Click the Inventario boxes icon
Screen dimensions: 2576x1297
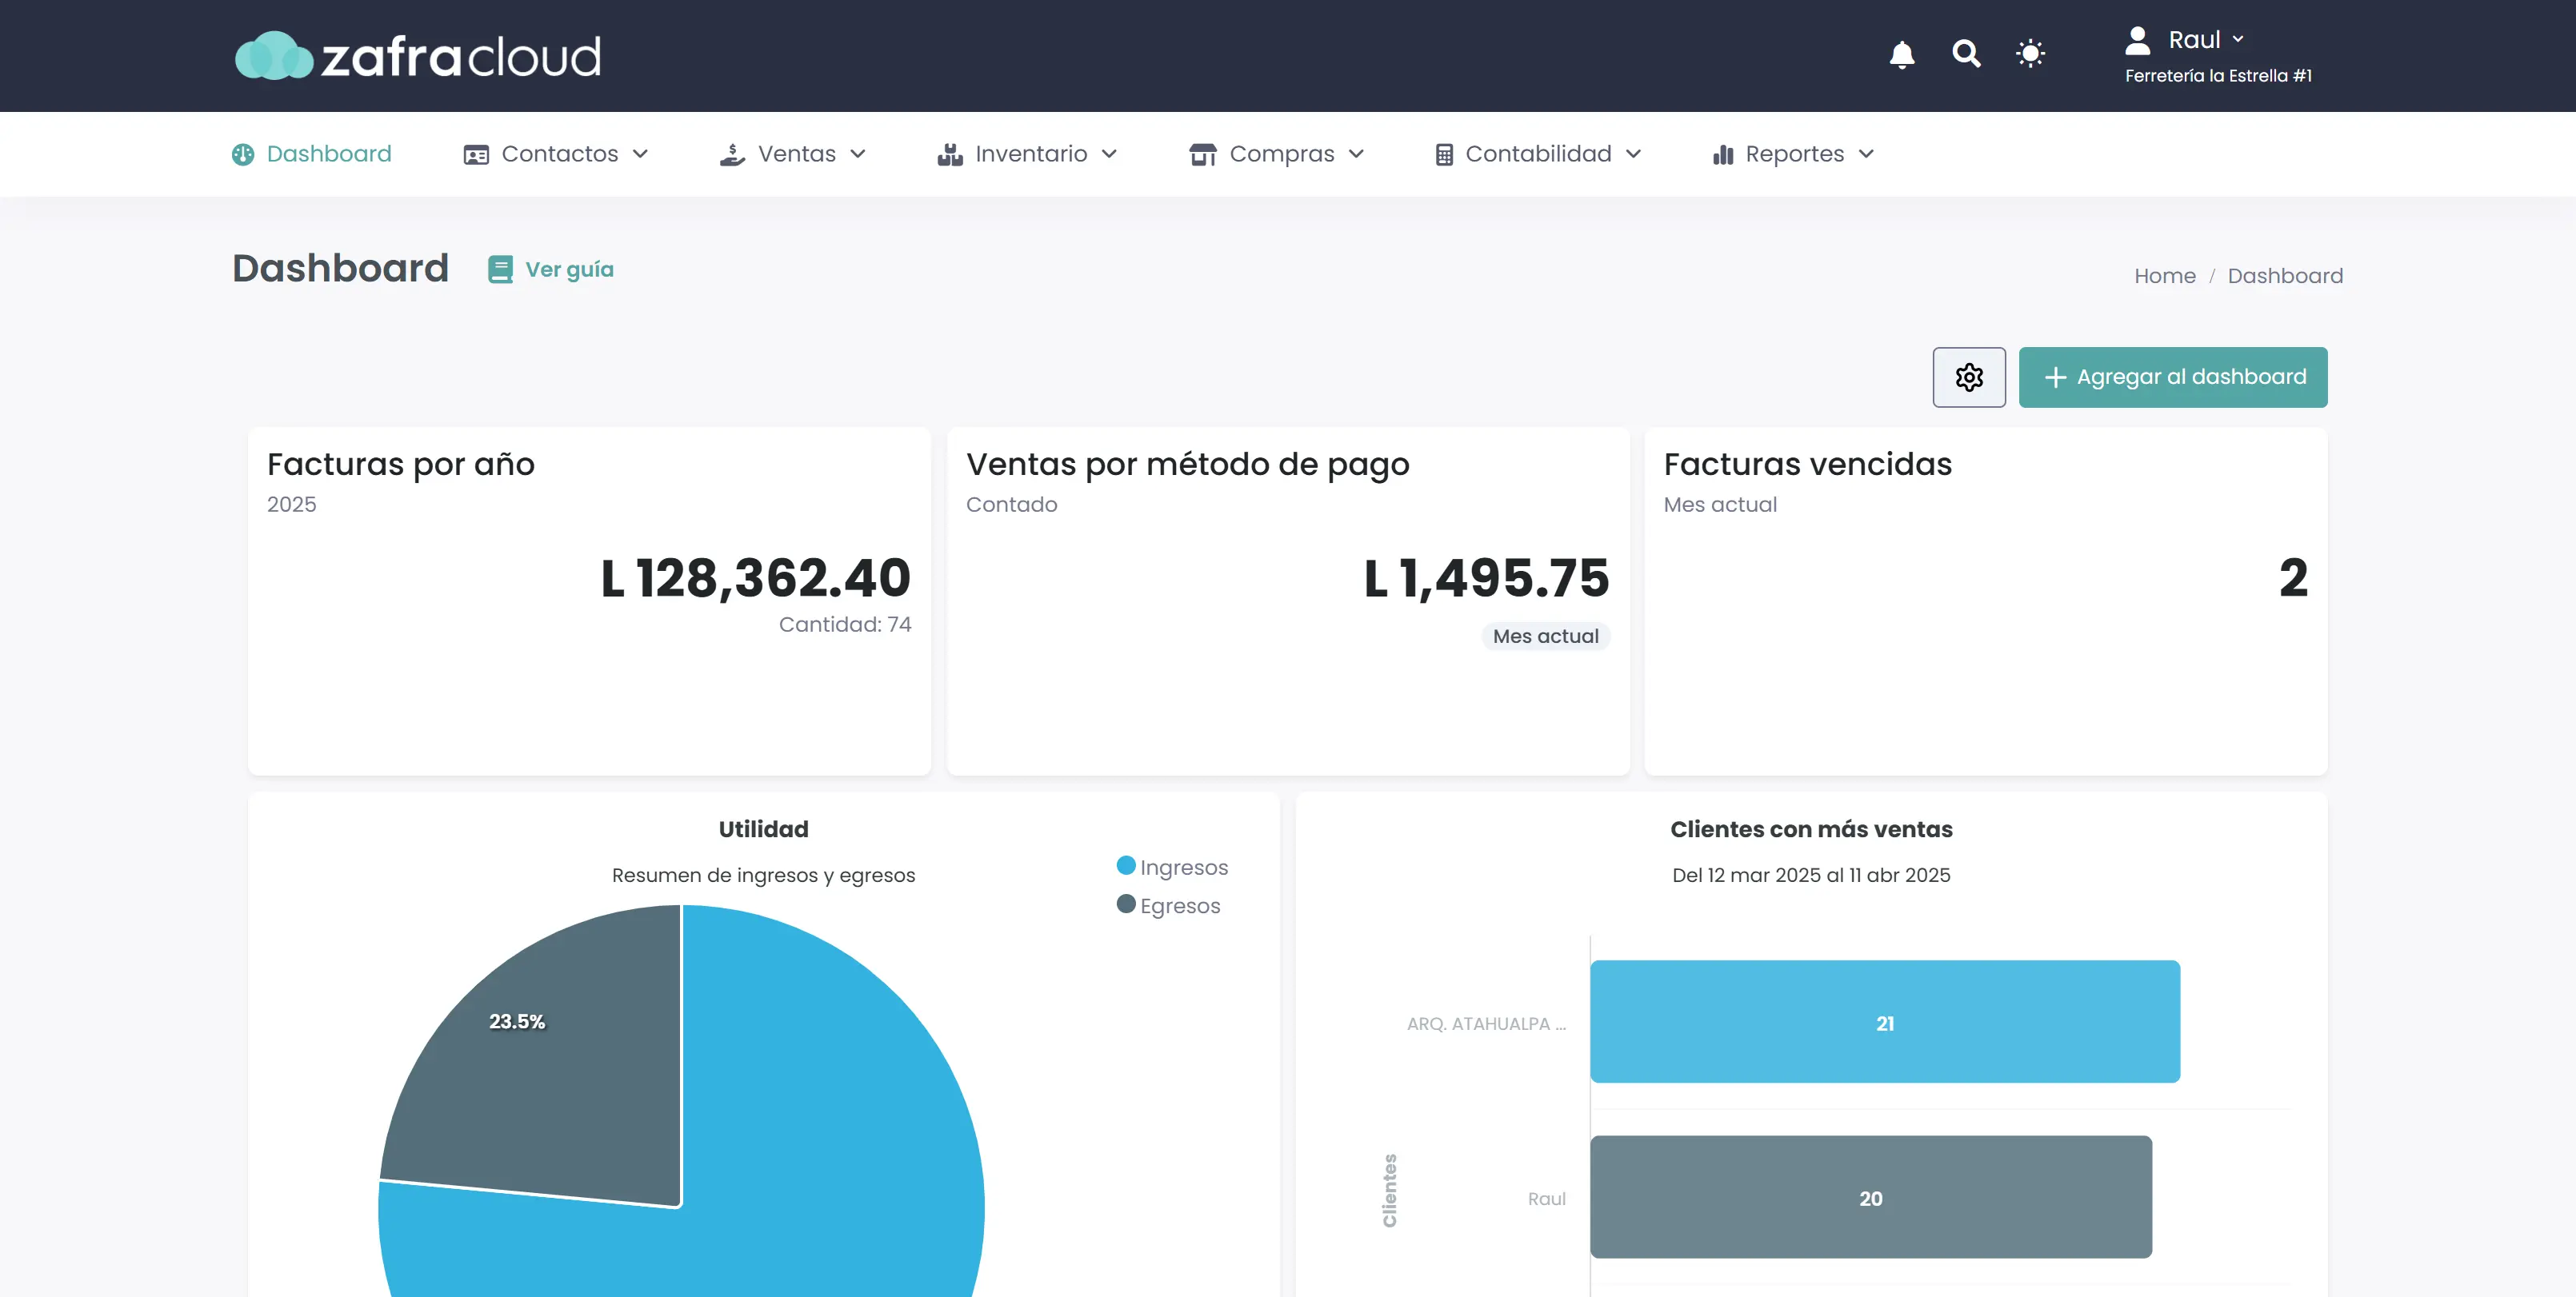coord(950,154)
